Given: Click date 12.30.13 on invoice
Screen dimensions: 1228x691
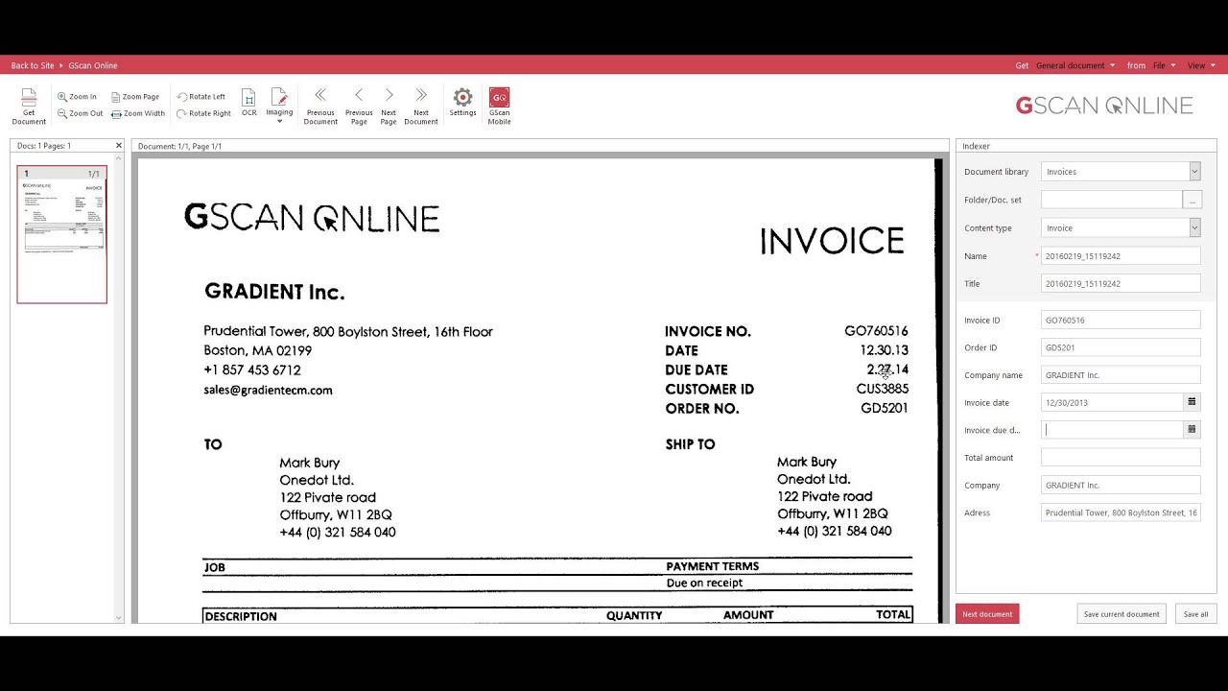Looking at the screenshot, I should (x=884, y=350).
